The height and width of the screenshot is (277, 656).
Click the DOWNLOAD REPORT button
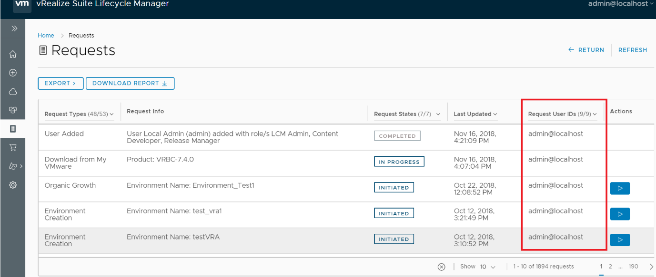130,83
